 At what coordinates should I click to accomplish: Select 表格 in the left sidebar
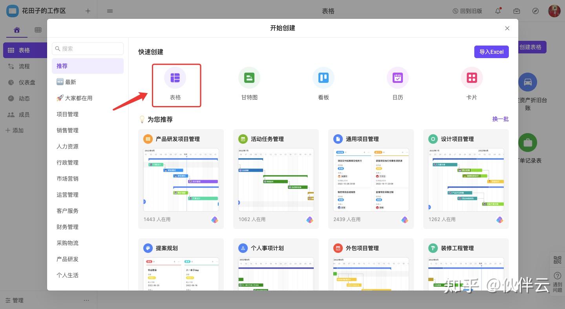coord(25,50)
